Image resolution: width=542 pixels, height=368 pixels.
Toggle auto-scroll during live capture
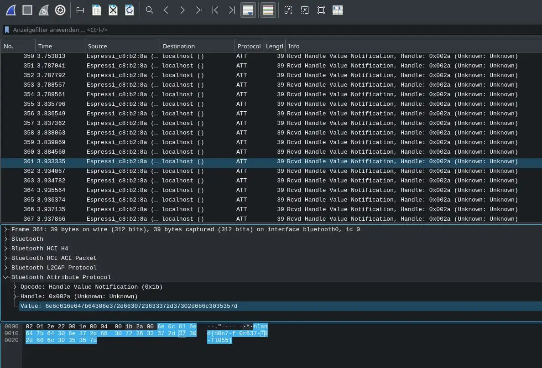[248, 10]
